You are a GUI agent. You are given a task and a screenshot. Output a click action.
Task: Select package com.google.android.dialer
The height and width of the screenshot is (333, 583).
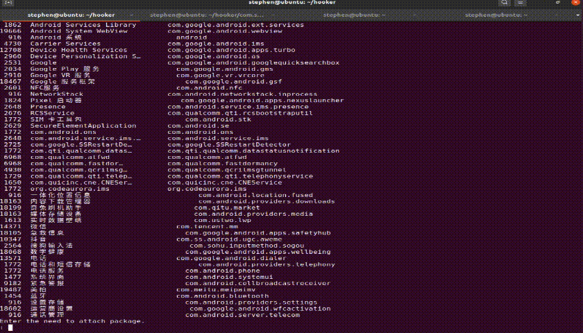pyautogui.click(x=231, y=258)
